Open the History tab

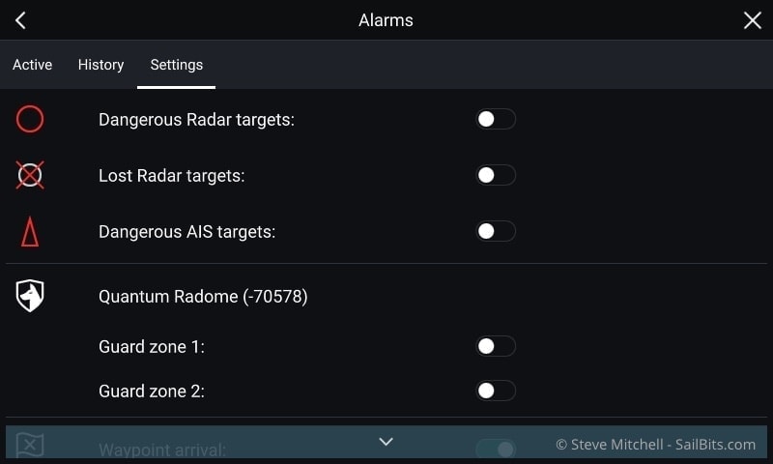point(101,65)
